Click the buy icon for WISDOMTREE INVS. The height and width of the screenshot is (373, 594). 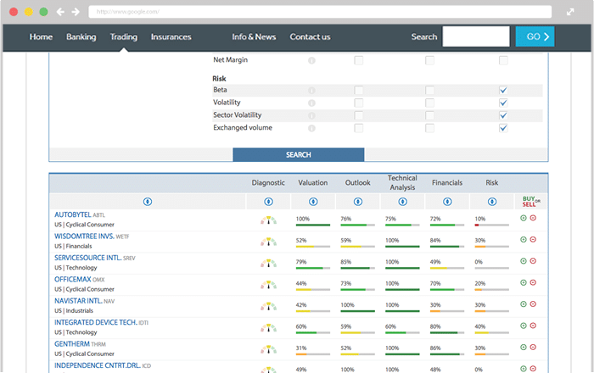click(x=524, y=239)
